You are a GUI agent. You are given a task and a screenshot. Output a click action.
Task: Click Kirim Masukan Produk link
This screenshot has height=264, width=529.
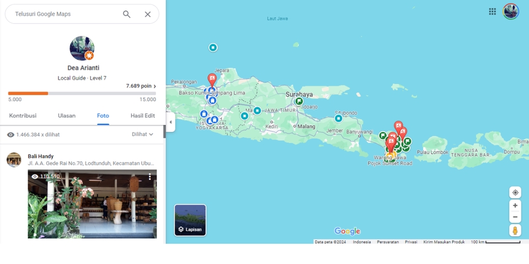tap(444, 242)
